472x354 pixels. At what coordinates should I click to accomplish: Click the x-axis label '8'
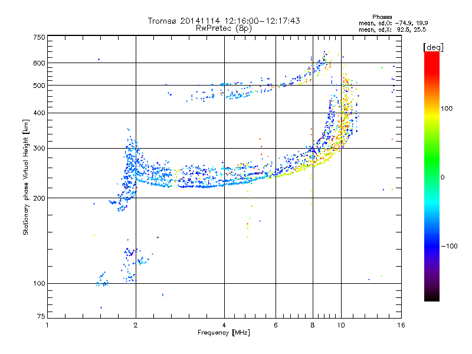point(313,325)
